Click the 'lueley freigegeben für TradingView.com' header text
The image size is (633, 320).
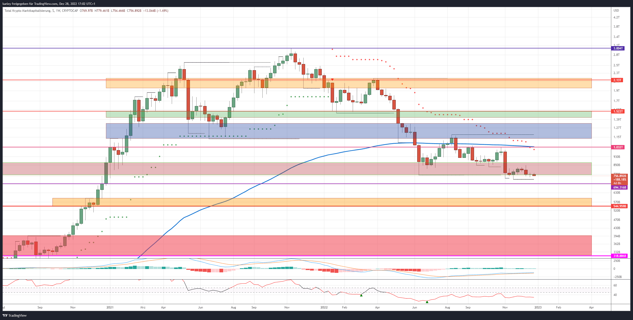(x=30, y=4)
